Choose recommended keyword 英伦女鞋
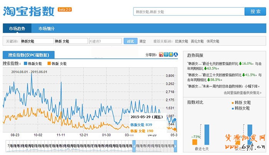Screen dimensions: 269x155 pos(197,41)
